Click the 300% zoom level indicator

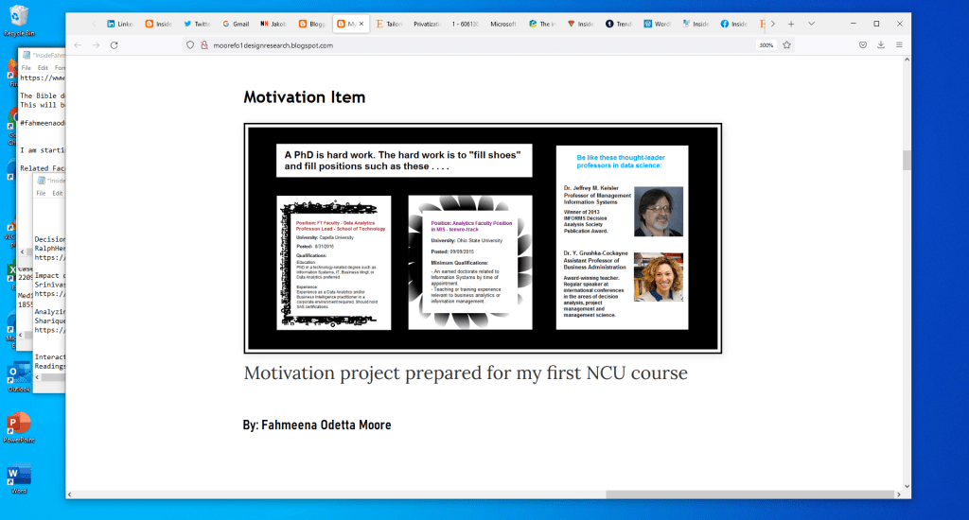766,44
